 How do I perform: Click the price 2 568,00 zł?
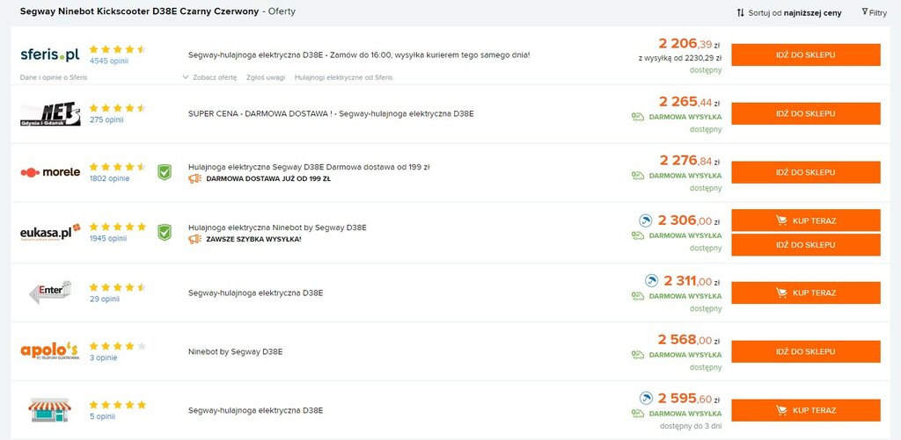[690, 340]
